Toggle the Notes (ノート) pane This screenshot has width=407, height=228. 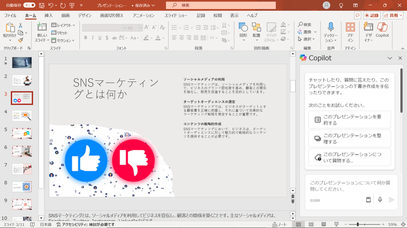[280, 224]
